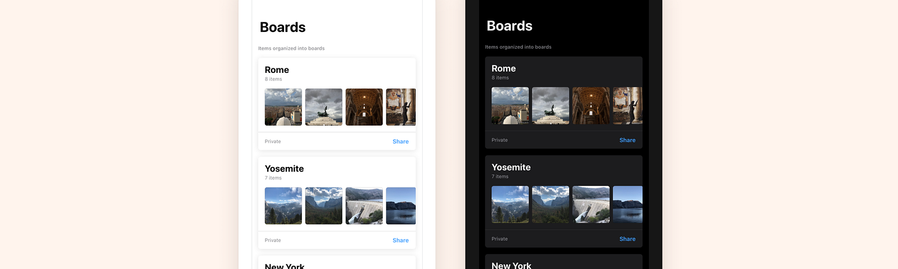Click Rome board title in dark mode screen
898x269 pixels.
(503, 68)
